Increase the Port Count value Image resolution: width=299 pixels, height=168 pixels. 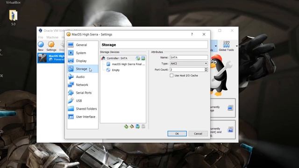tap(206, 69)
